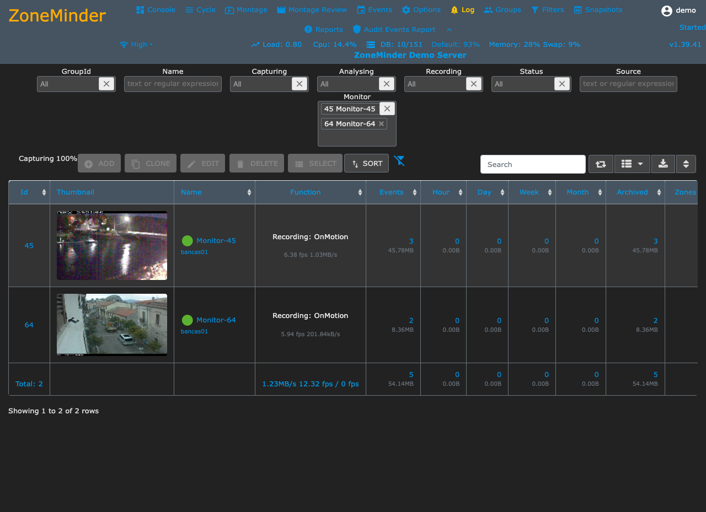Clear the GroupId filter with its X

point(106,84)
